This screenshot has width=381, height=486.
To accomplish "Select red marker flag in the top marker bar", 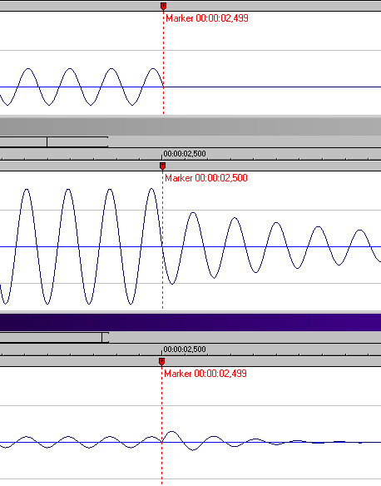I will (163, 6).
